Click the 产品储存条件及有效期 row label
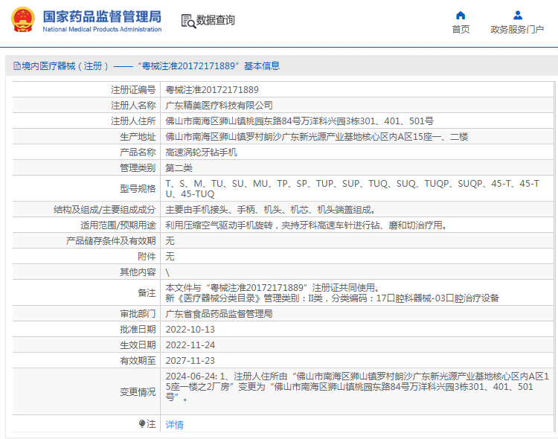Viewport: 558px width, 439px height. 111,241
